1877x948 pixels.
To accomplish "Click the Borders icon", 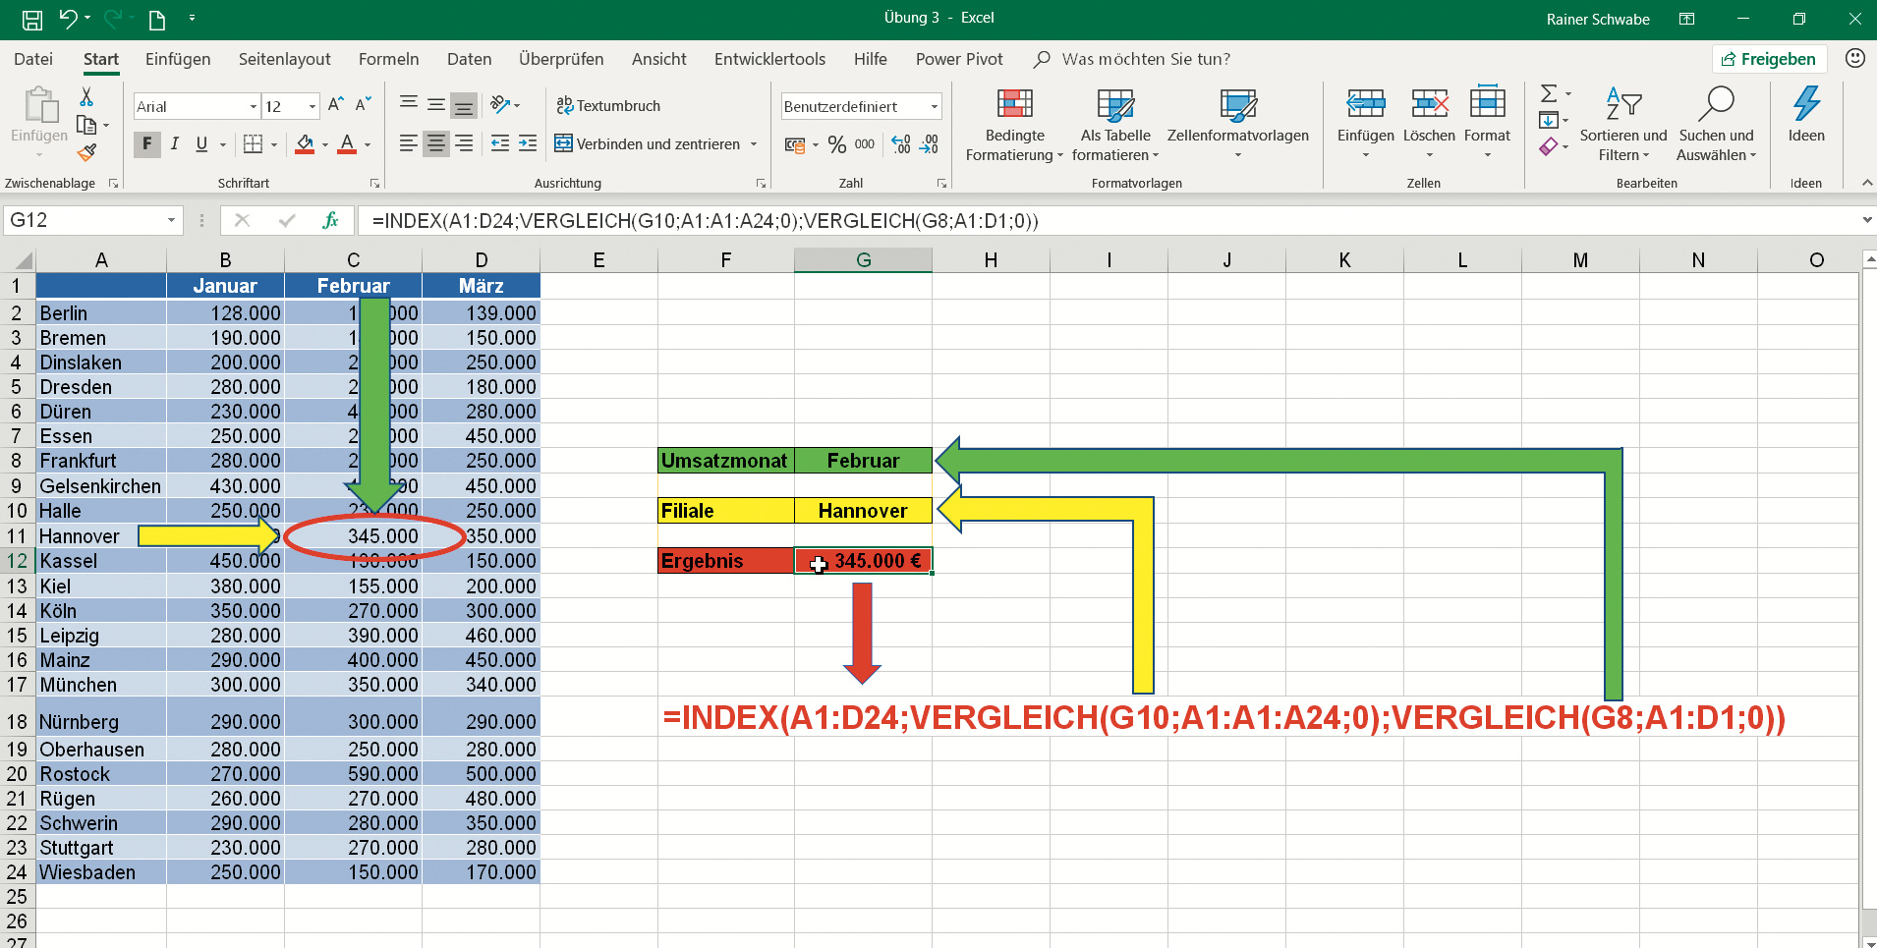I will click(x=253, y=144).
